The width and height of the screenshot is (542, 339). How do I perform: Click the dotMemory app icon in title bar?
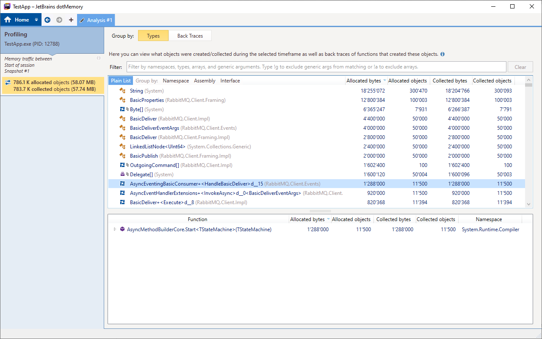tap(7, 6)
